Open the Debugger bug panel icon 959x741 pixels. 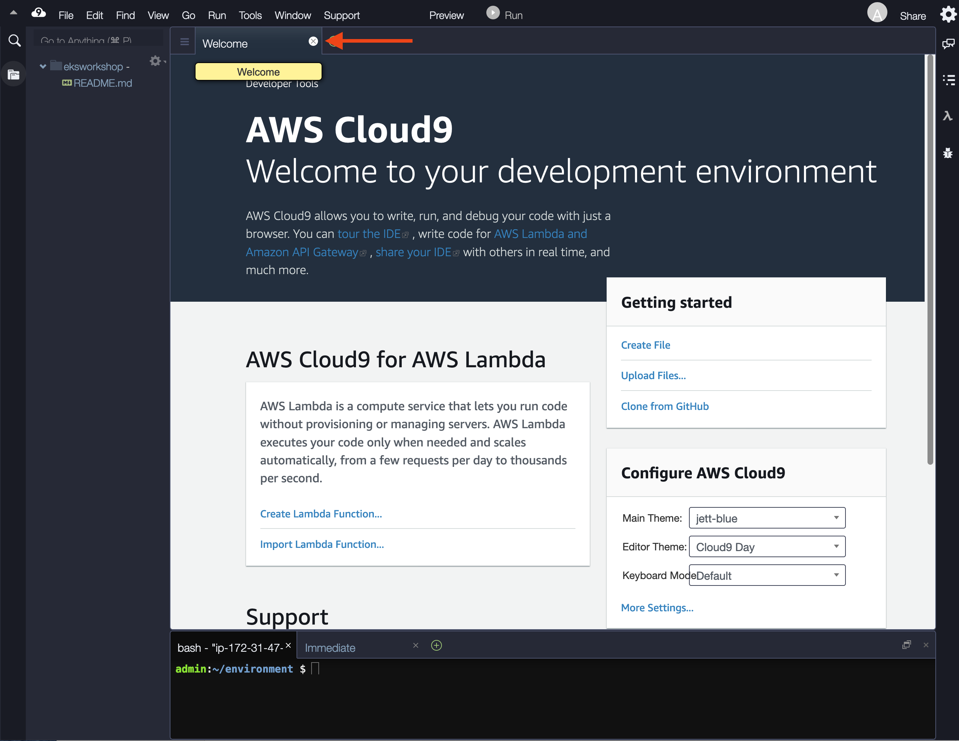pos(948,153)
